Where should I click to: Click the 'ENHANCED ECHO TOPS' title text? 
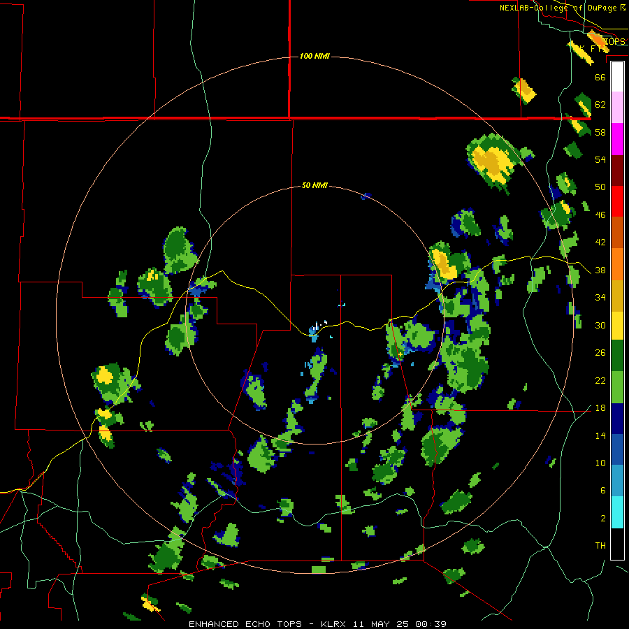click(x=245, y=624)
